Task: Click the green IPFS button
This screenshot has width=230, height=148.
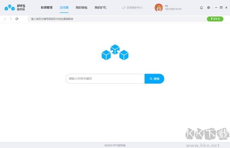Action: pos(215,19)
